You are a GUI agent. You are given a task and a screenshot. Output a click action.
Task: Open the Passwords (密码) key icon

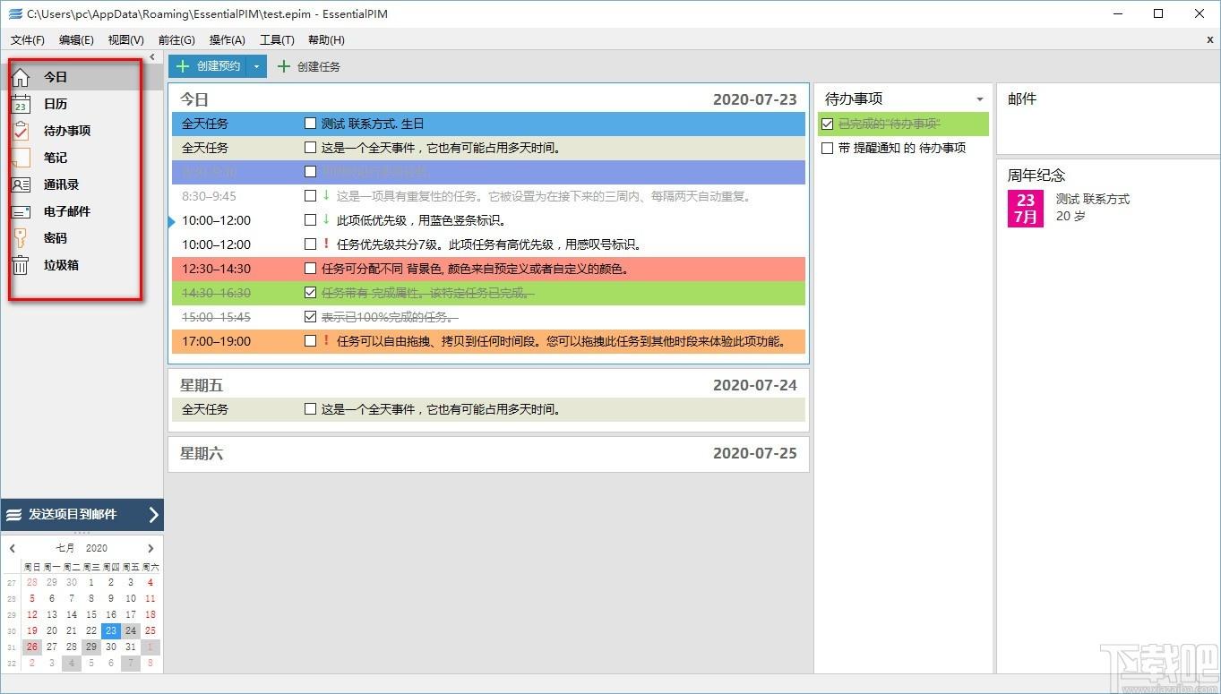[x=21, y=238]
